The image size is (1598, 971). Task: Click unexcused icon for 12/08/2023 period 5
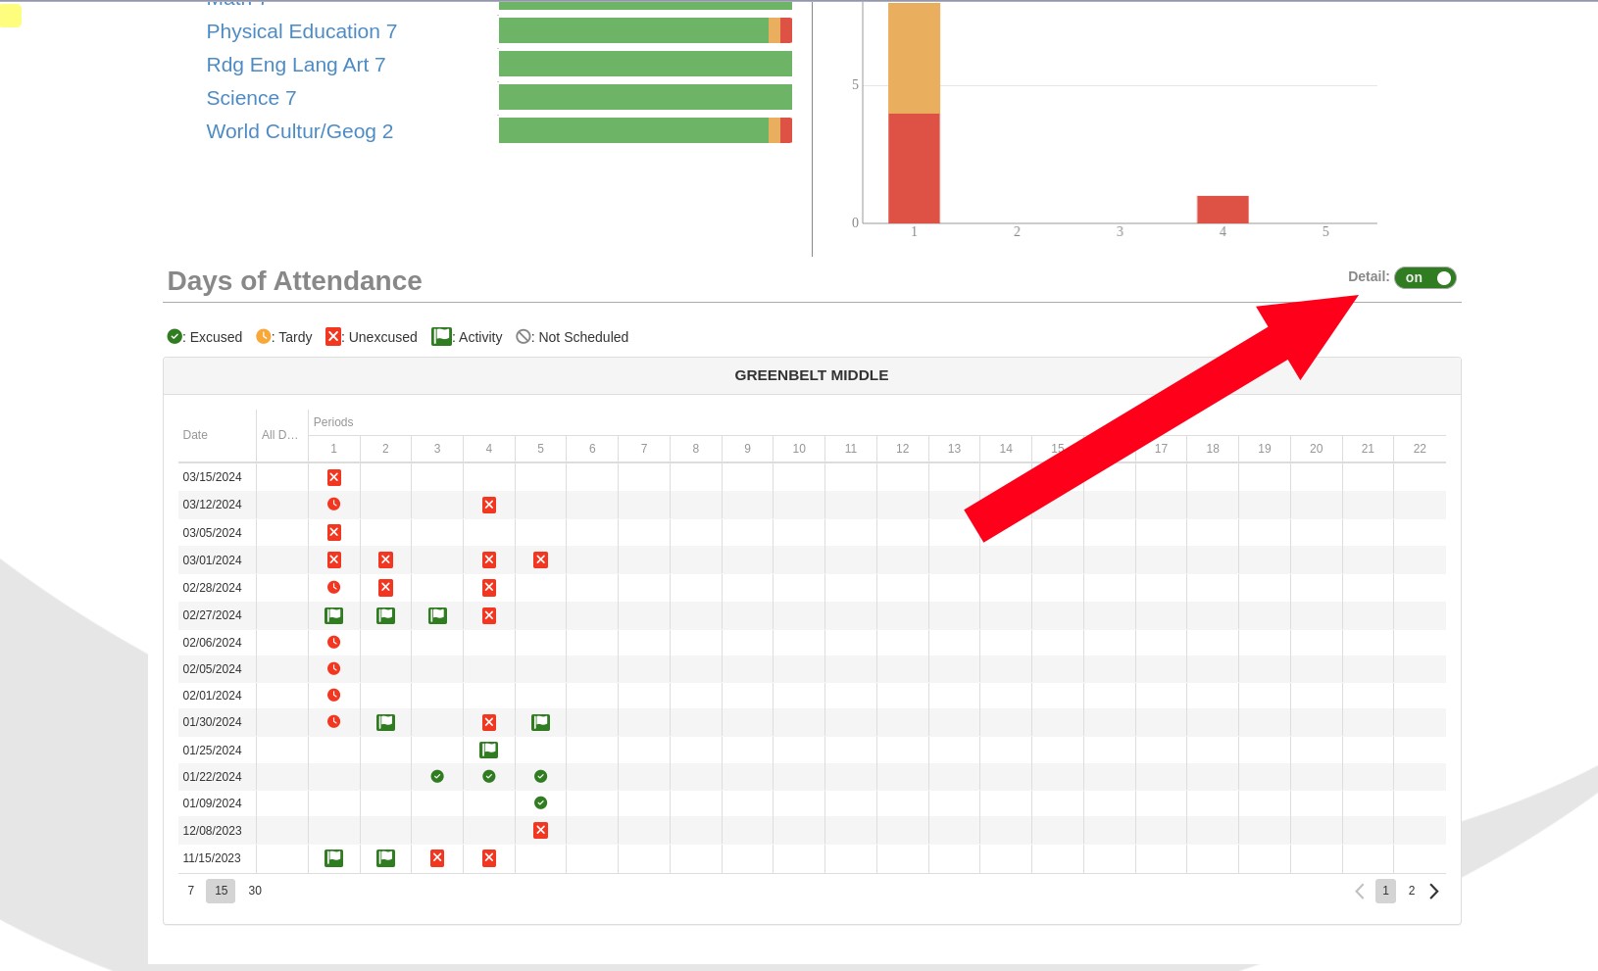(x=540, y=831)
